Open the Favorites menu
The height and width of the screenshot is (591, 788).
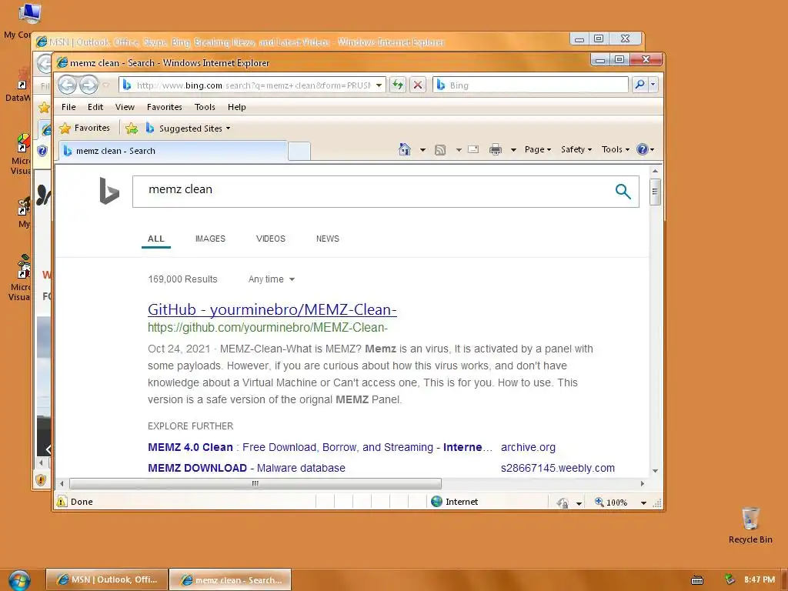[x=165, y=106]
